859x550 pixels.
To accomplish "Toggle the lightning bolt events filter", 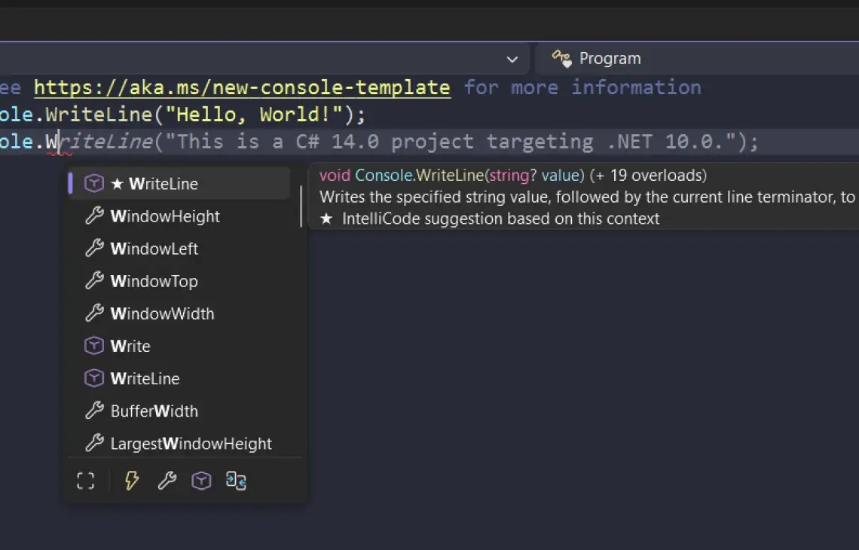I will click(x=131, y=481).
